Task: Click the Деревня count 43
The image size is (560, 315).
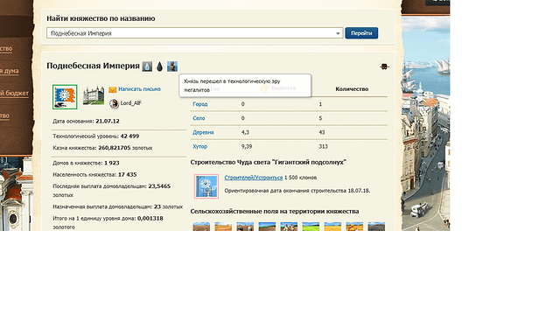Action: (x=322, y=132)
